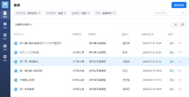Image resolution: width=189 pixels, height=97 pixels.
Task: Sort by 创建时间 column arrows
Action: [153, 34]
